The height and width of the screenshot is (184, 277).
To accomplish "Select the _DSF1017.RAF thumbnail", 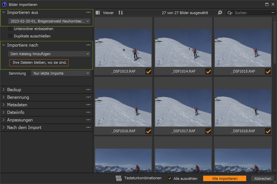I will tap(183, 108).
